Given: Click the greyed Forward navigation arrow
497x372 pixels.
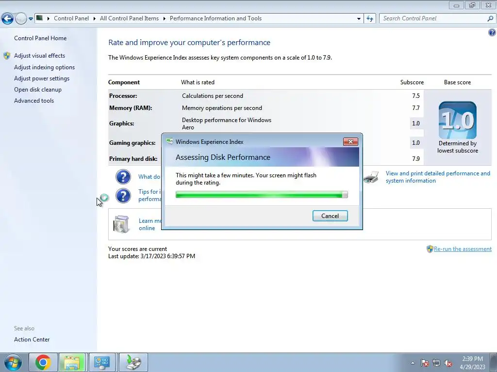Looking at the screenshot, I should [21, 19].
